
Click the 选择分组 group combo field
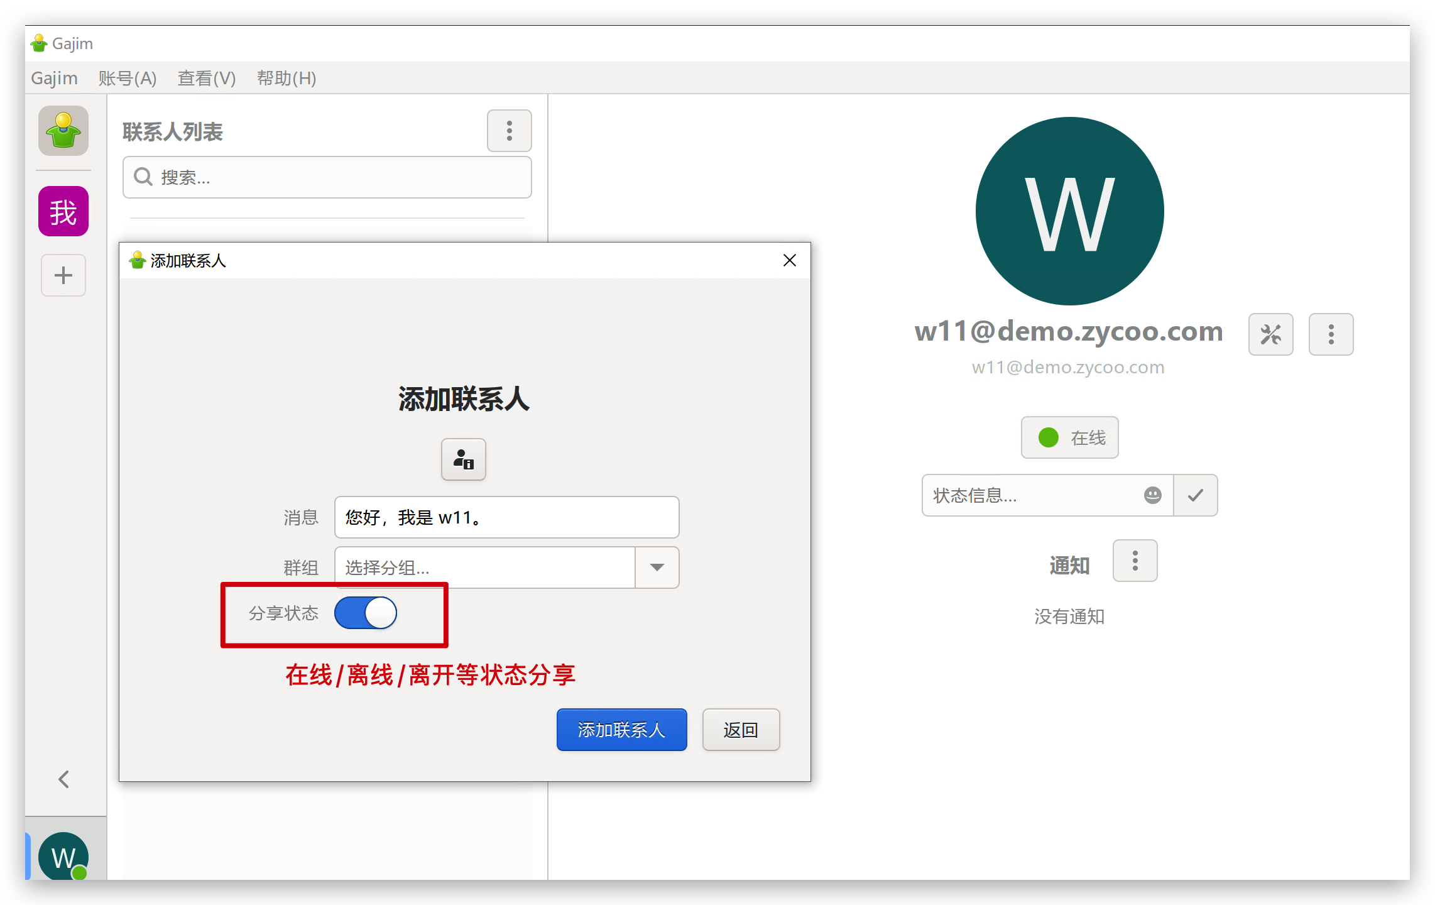point(485,568)
